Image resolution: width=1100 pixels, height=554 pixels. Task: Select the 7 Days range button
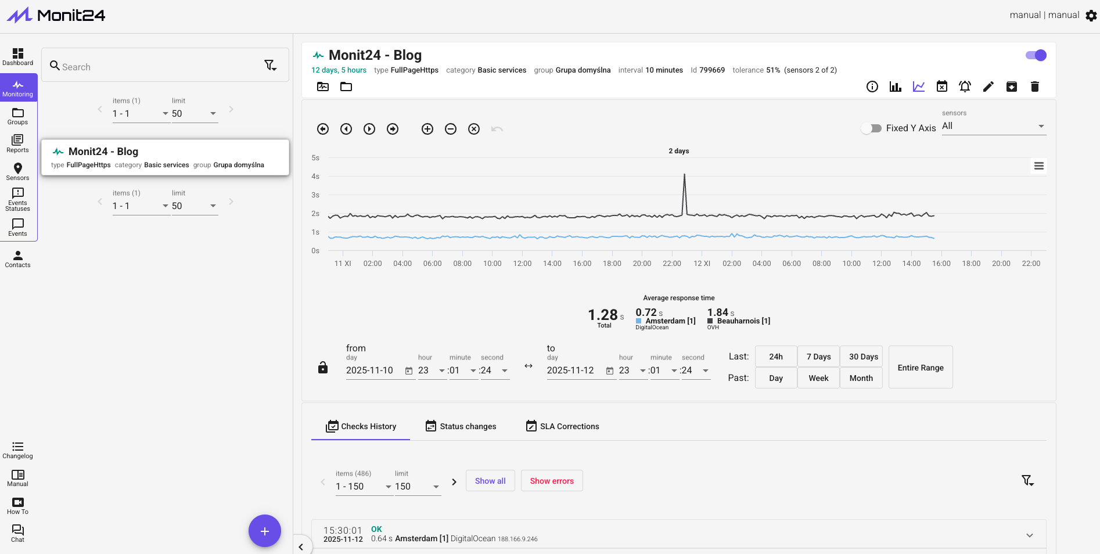pos(818,357)
